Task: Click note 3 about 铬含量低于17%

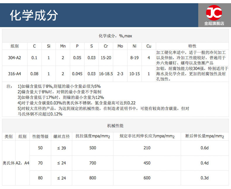Action: click(x=61, y=97)
